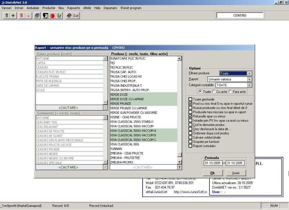Enable Grupate pe furnizori checkbox

(190, 142)
